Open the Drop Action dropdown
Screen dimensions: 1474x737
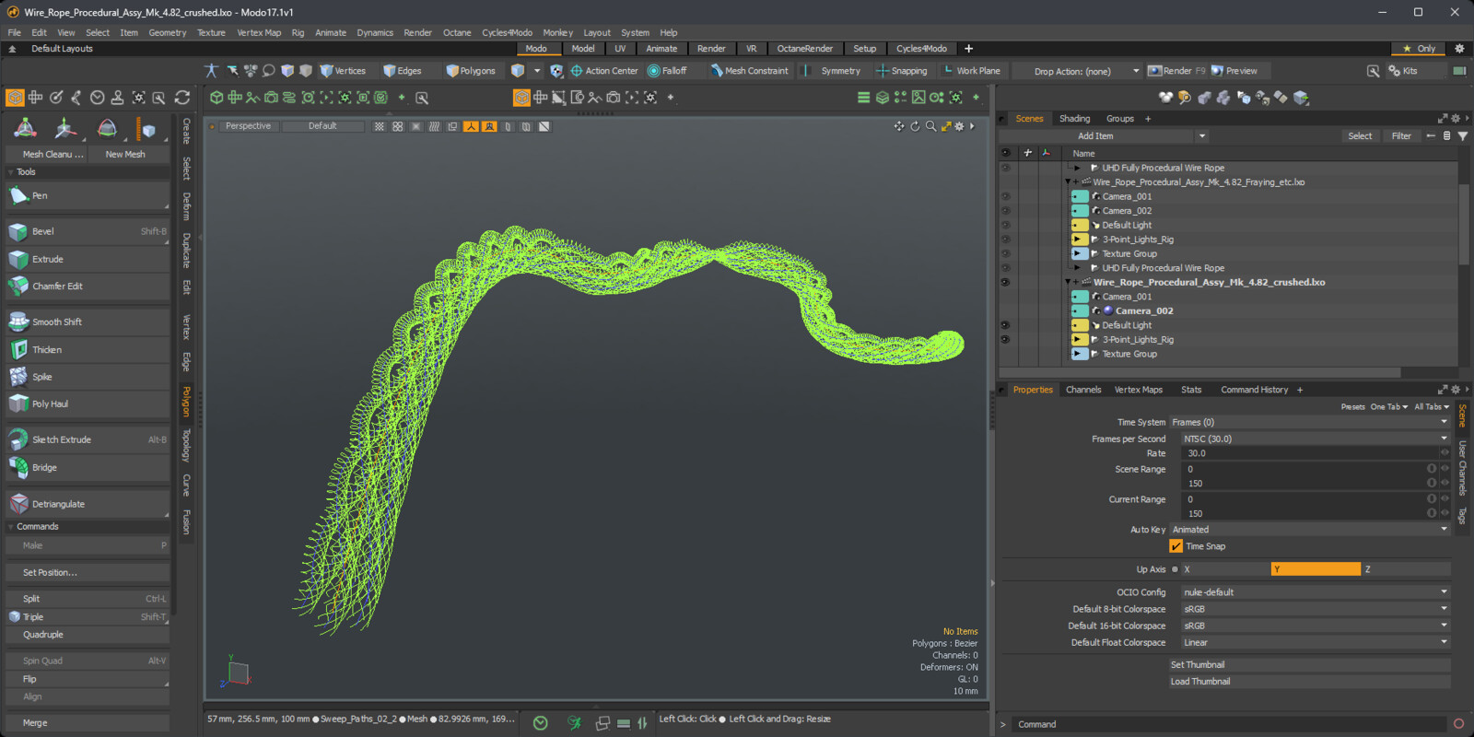pyautogui.click(x=1077, y=71)
